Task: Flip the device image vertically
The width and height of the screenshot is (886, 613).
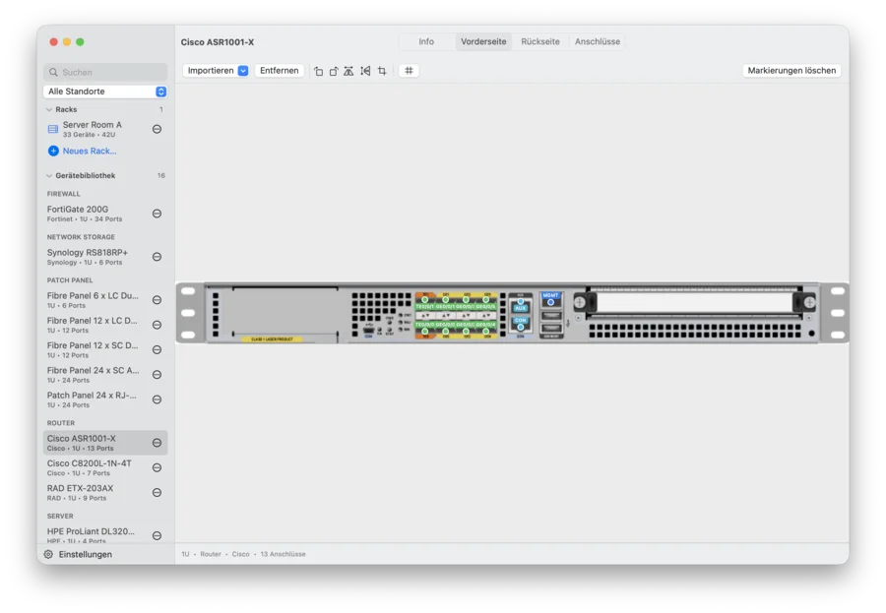Action: (365, 71)
